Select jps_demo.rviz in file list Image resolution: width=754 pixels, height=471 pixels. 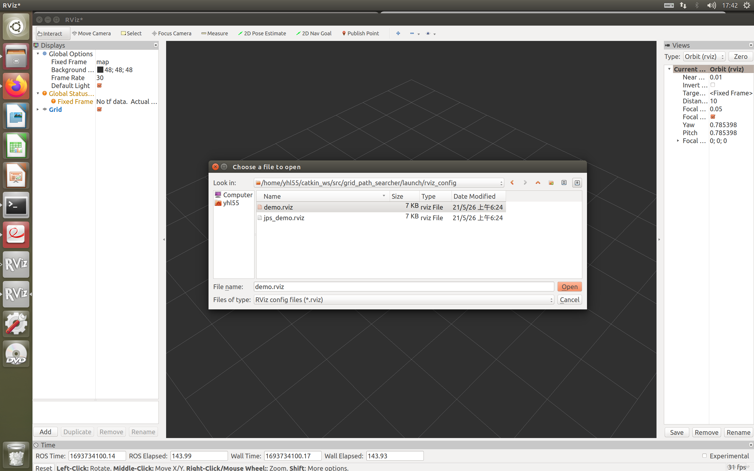click(381, 218)
